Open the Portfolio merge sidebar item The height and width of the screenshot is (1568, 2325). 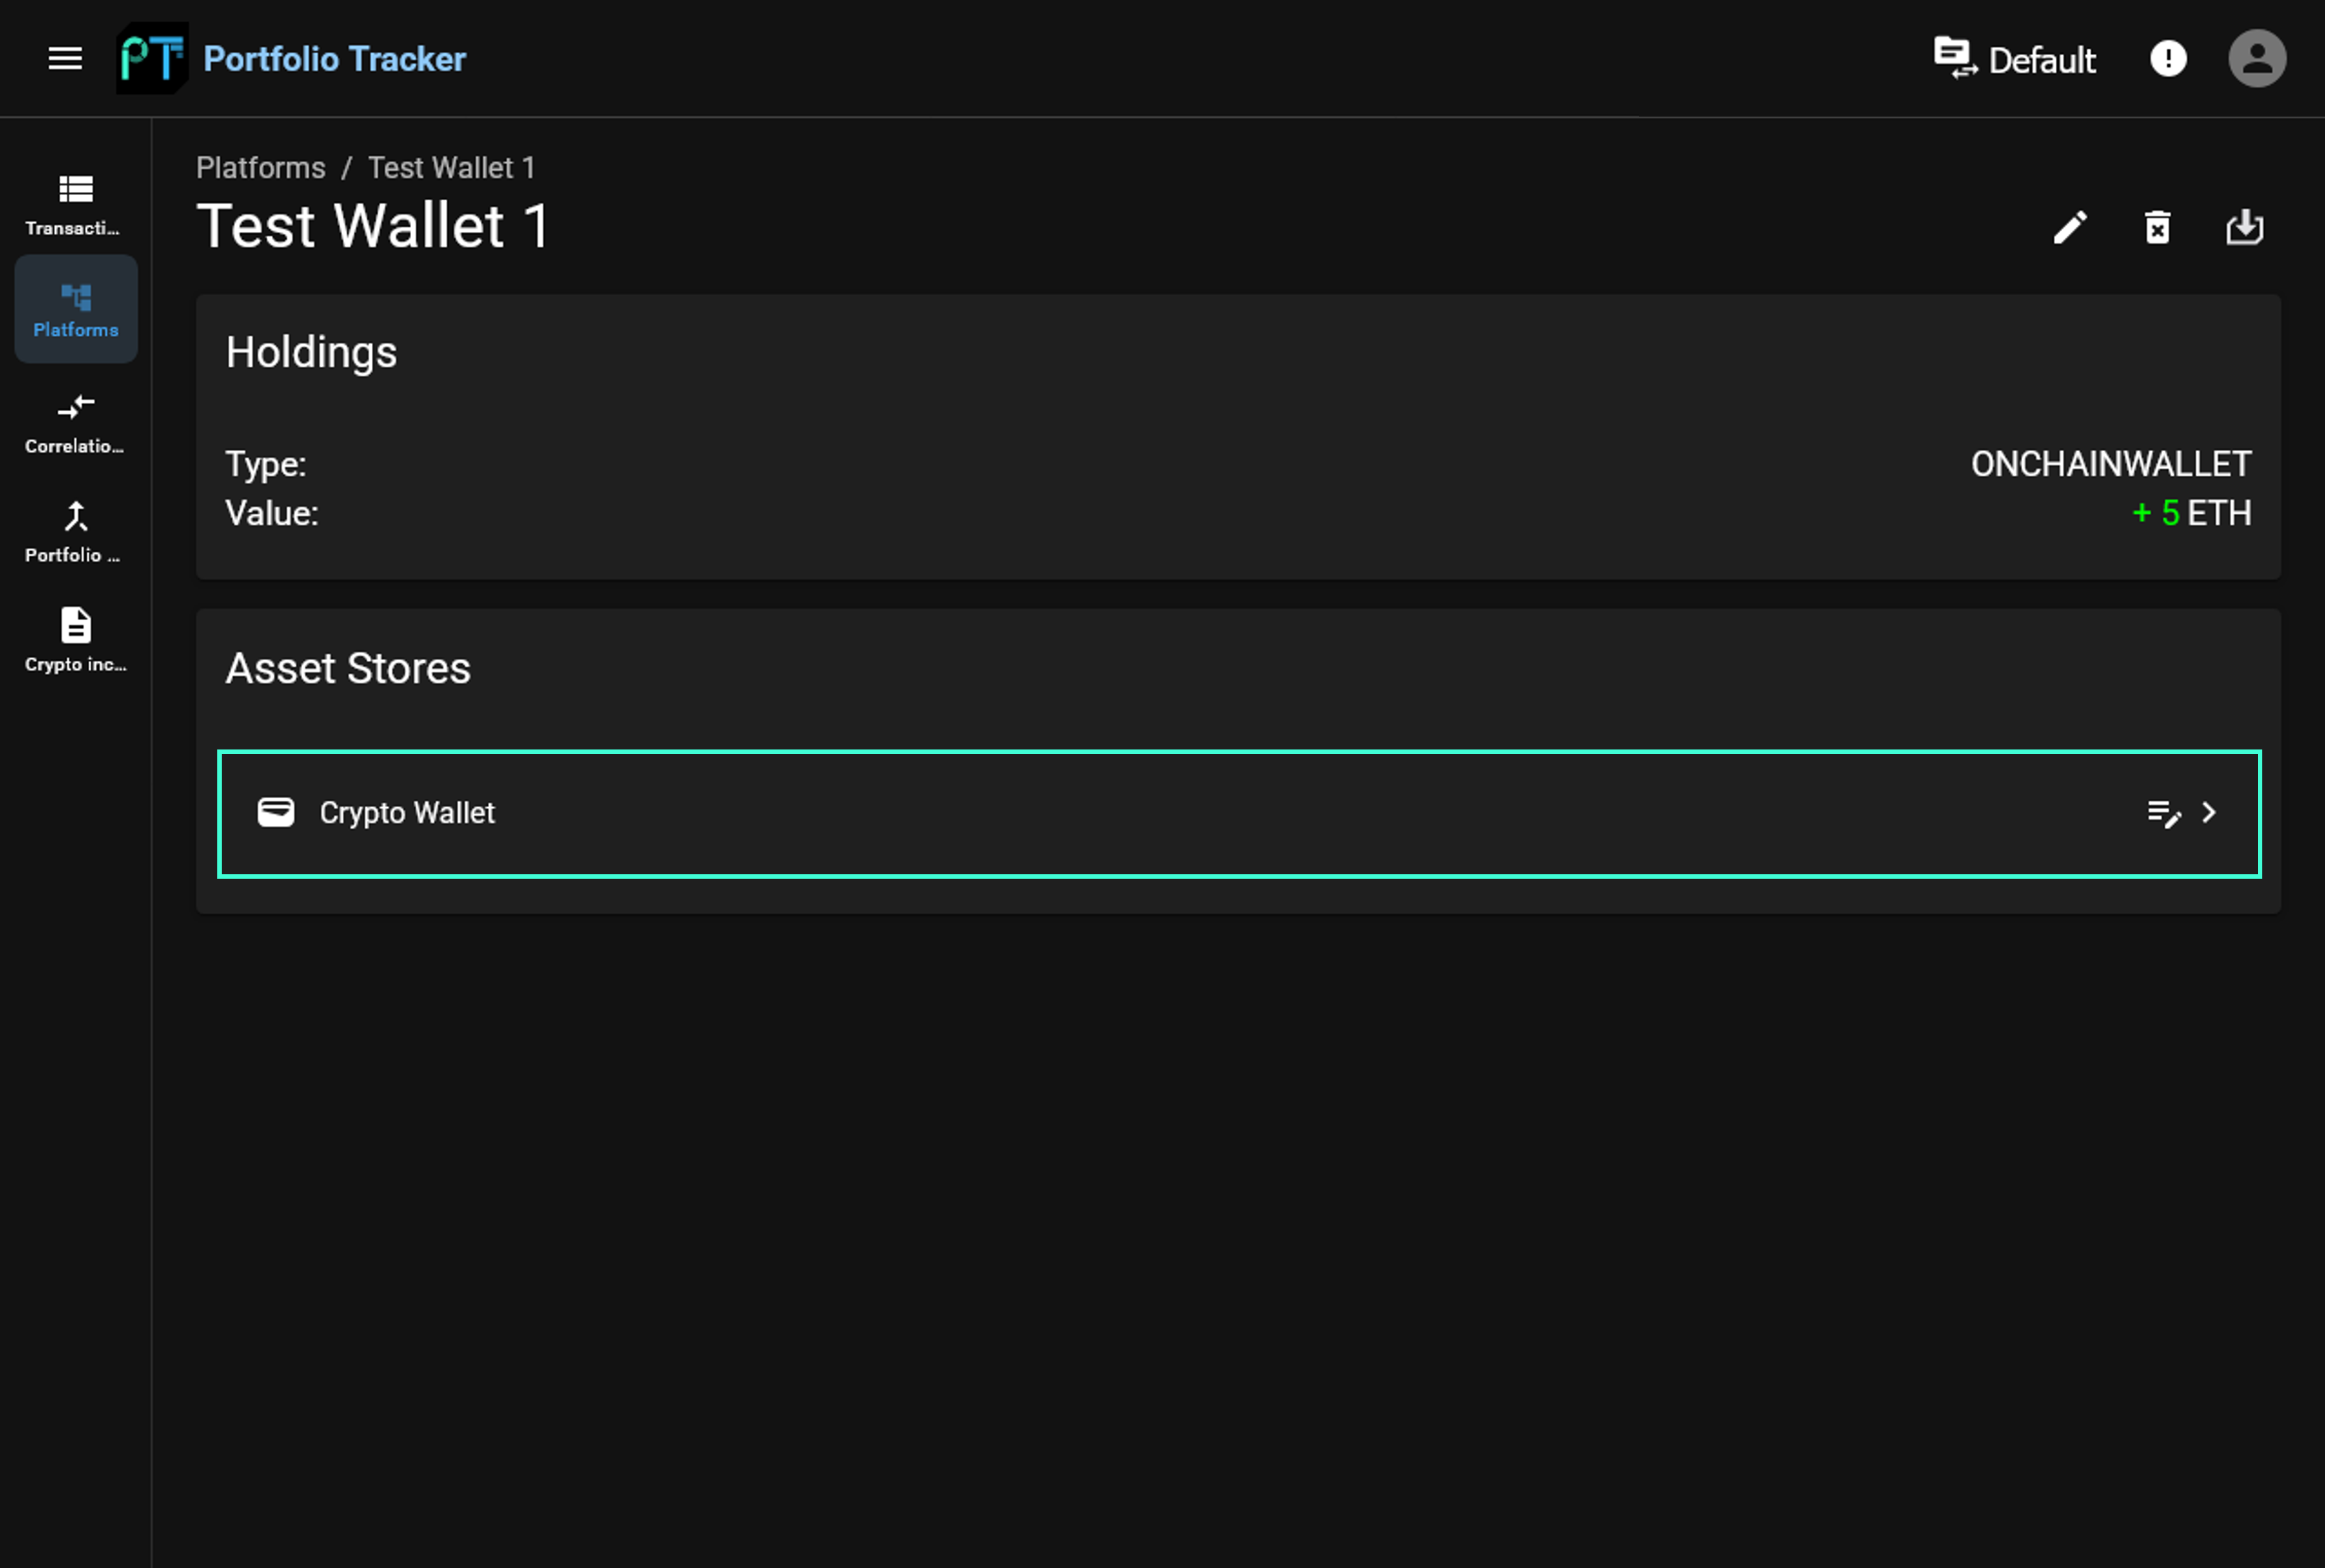pos(76,533)
